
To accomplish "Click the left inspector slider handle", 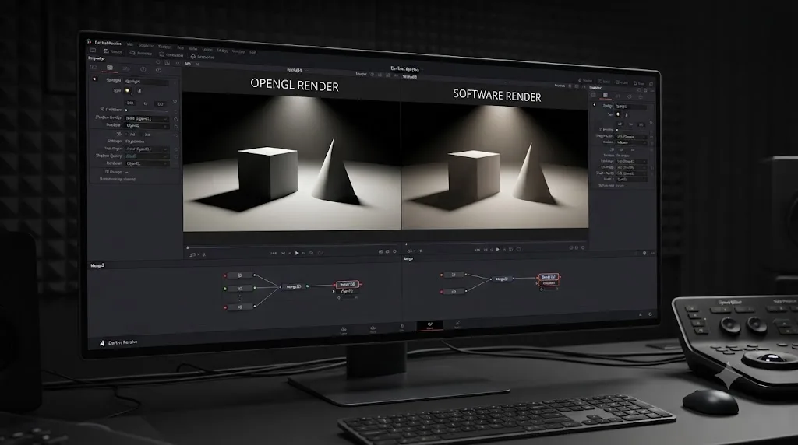I will click(125, 110).
